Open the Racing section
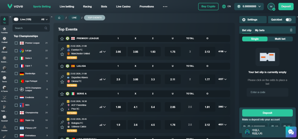 87,6
